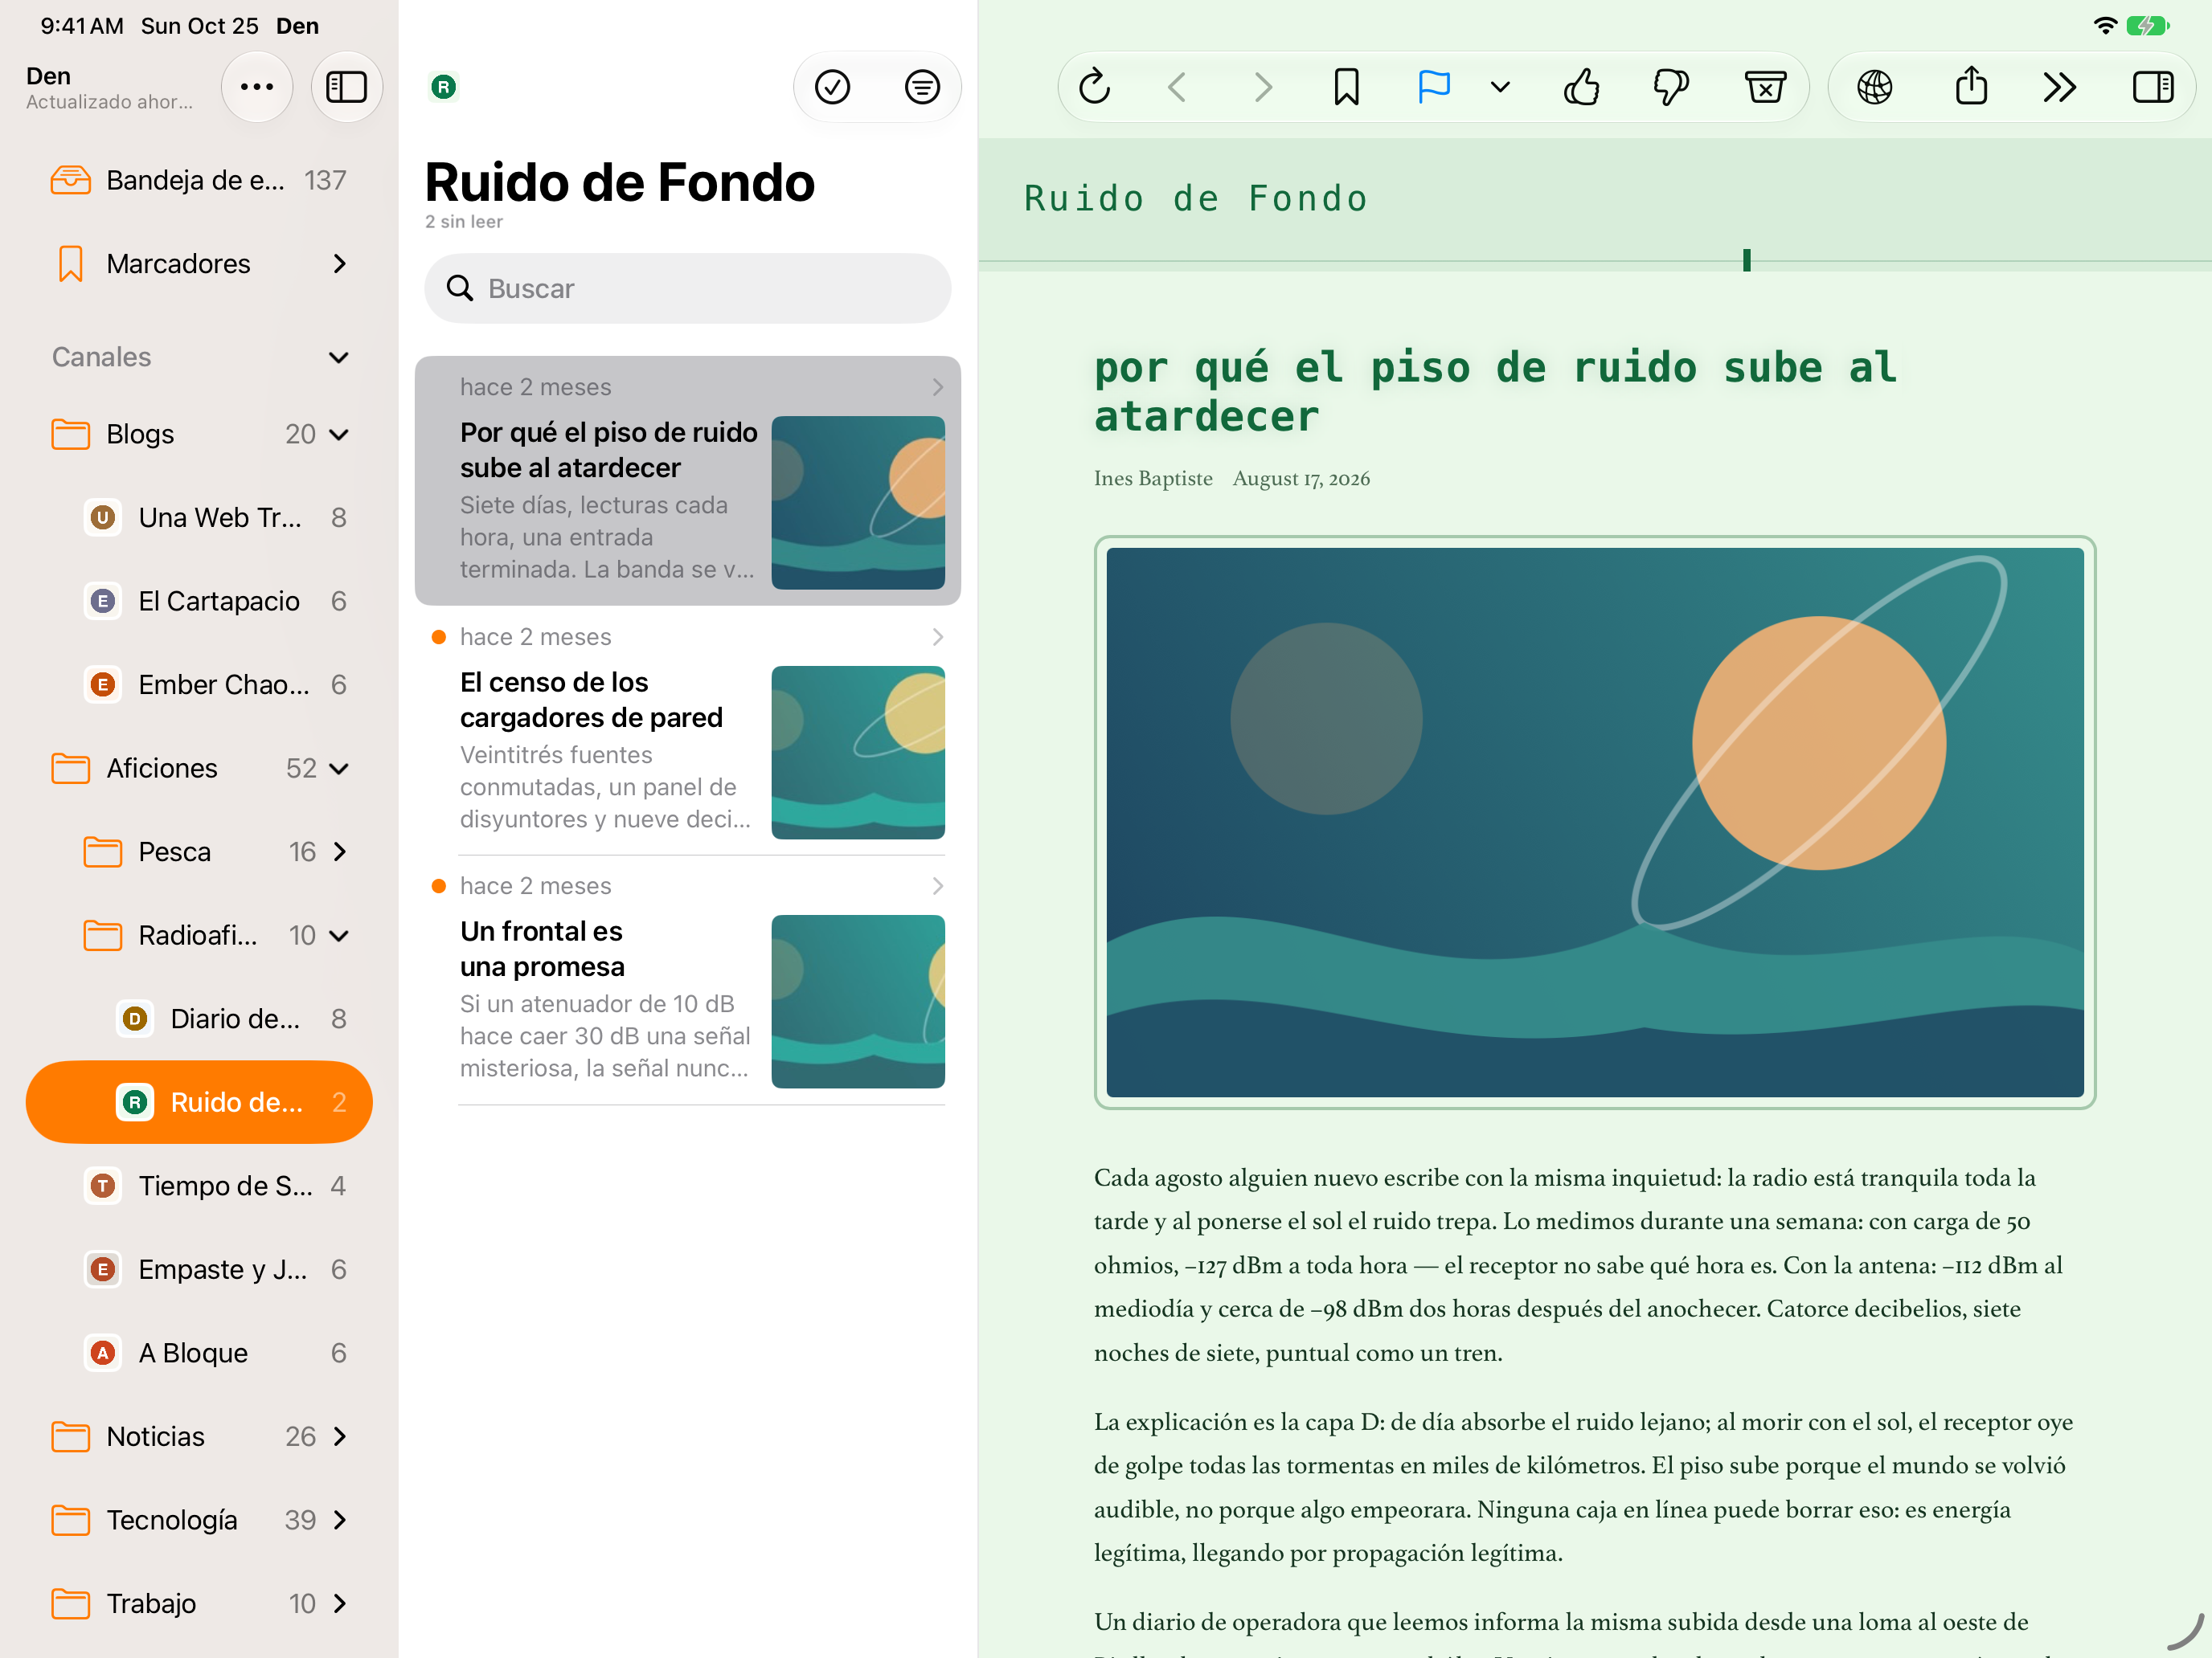The width and height of the screenshot is (2212, 1658).
Task: Flag the article with the blue flag
Action: click(x=1434, y=87)
